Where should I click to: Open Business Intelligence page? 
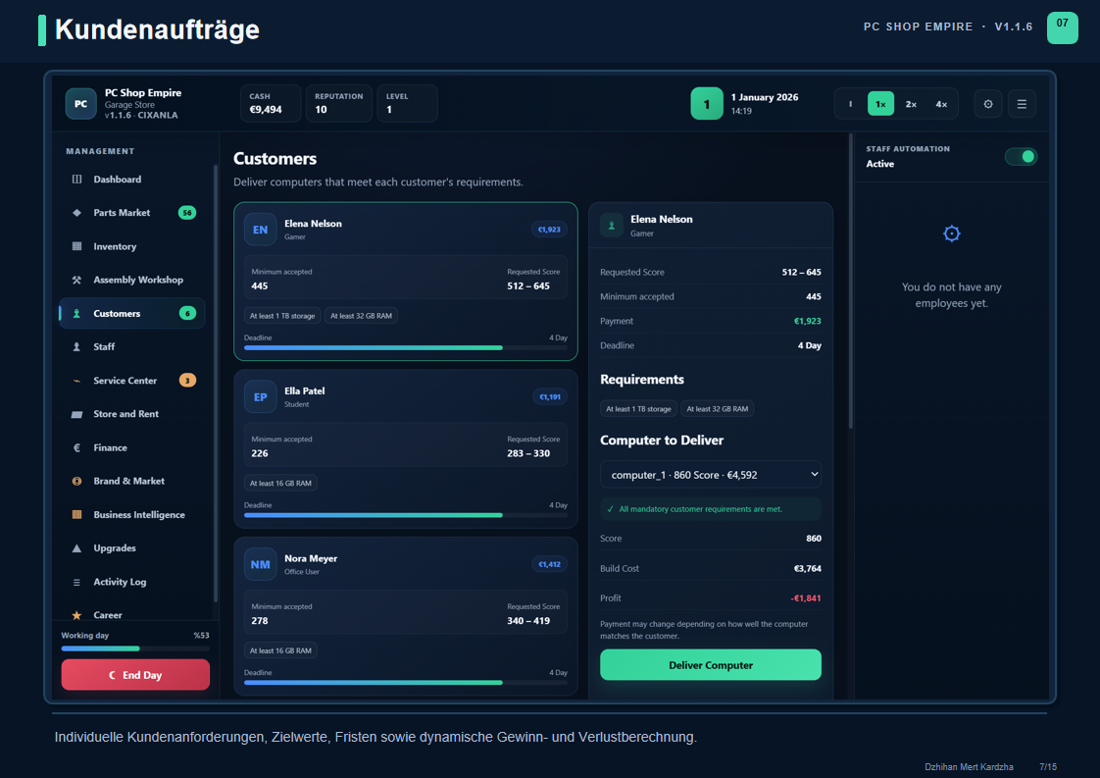pyautogui.click(x=132, y=515)
